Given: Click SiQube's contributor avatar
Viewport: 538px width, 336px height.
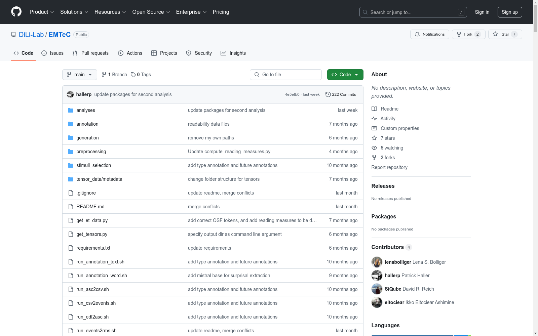Looking at the screenshot, I should (377, 289).
